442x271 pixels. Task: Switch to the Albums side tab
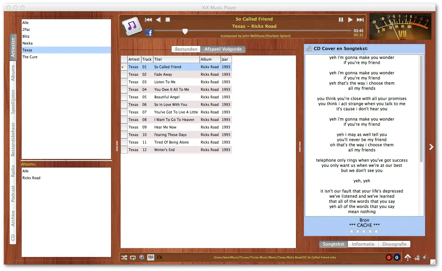click(x=13, y=73)
